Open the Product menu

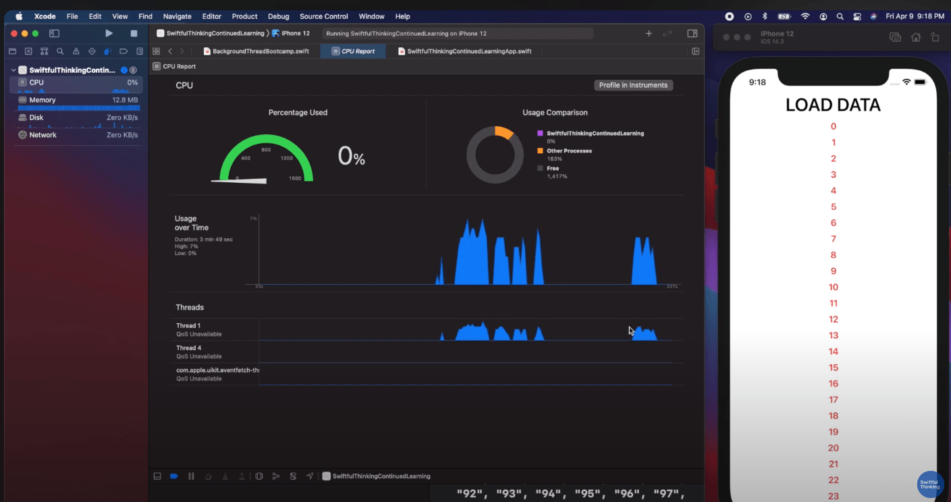coord(244,16)
